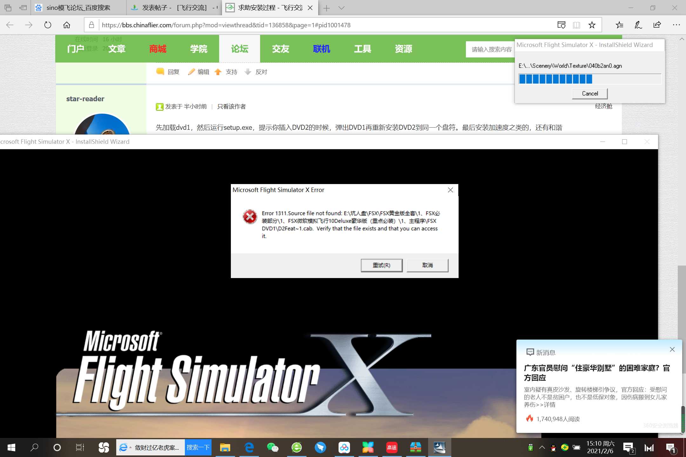Open Task View on taskbar
Image resolution: width=686 pixels, height=457 pixels.
[80, 447]
